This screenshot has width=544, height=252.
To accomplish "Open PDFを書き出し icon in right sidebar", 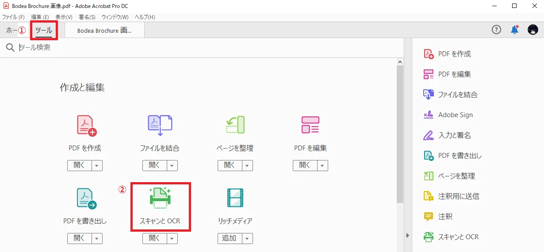I will pyautogui.click(x=429, y=156).
